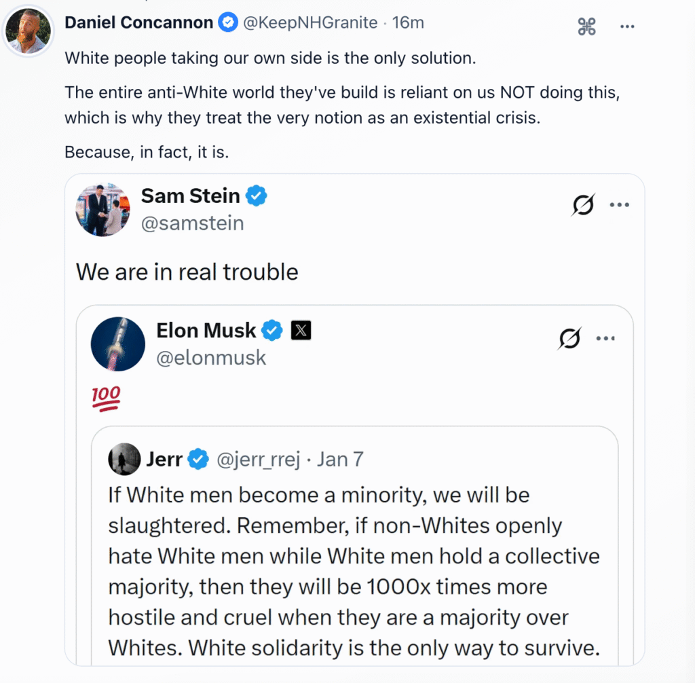Open the @samstein handle link
This screenshot has width=695, height=683.
click(192, 223)
